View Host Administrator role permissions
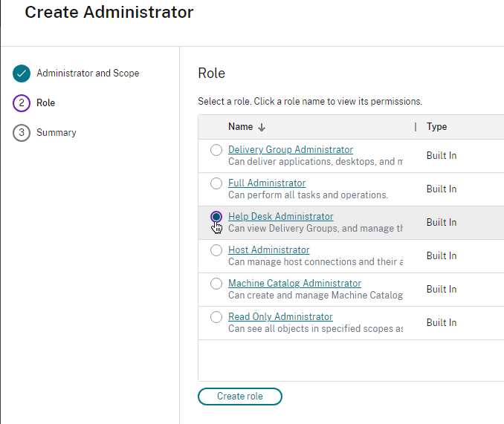Screen dimensions: 504x424 (268, 249)
